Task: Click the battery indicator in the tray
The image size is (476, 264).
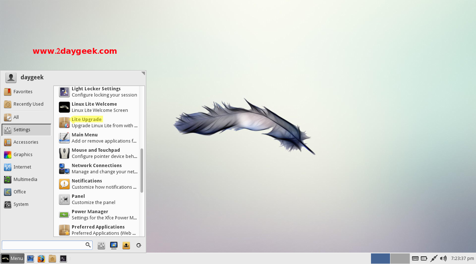Action: coord(424,259)
